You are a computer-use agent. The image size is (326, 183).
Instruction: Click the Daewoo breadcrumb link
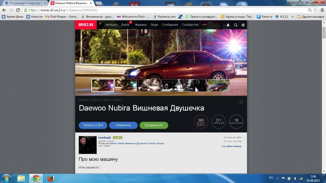pyautogui.click(x=96, y=100)
